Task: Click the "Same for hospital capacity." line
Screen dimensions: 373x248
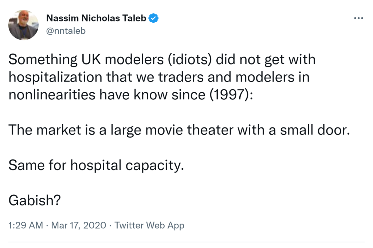Action: click(94, 165)
